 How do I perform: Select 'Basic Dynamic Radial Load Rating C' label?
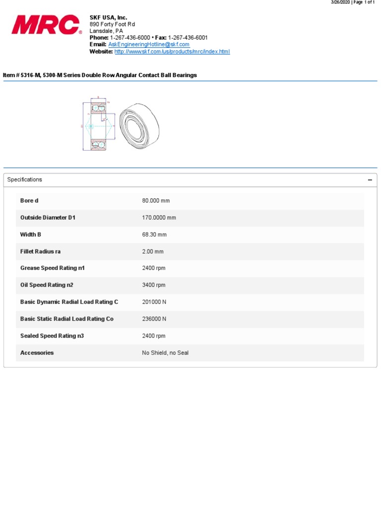(x=69, y=302)
